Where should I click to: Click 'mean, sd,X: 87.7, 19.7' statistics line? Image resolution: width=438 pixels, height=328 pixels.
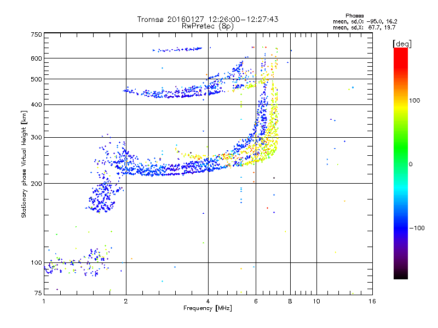(364, 28)
